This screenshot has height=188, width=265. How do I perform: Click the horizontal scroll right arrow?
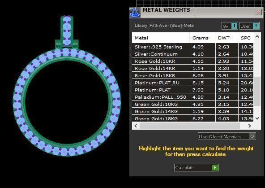coord(250,126)
